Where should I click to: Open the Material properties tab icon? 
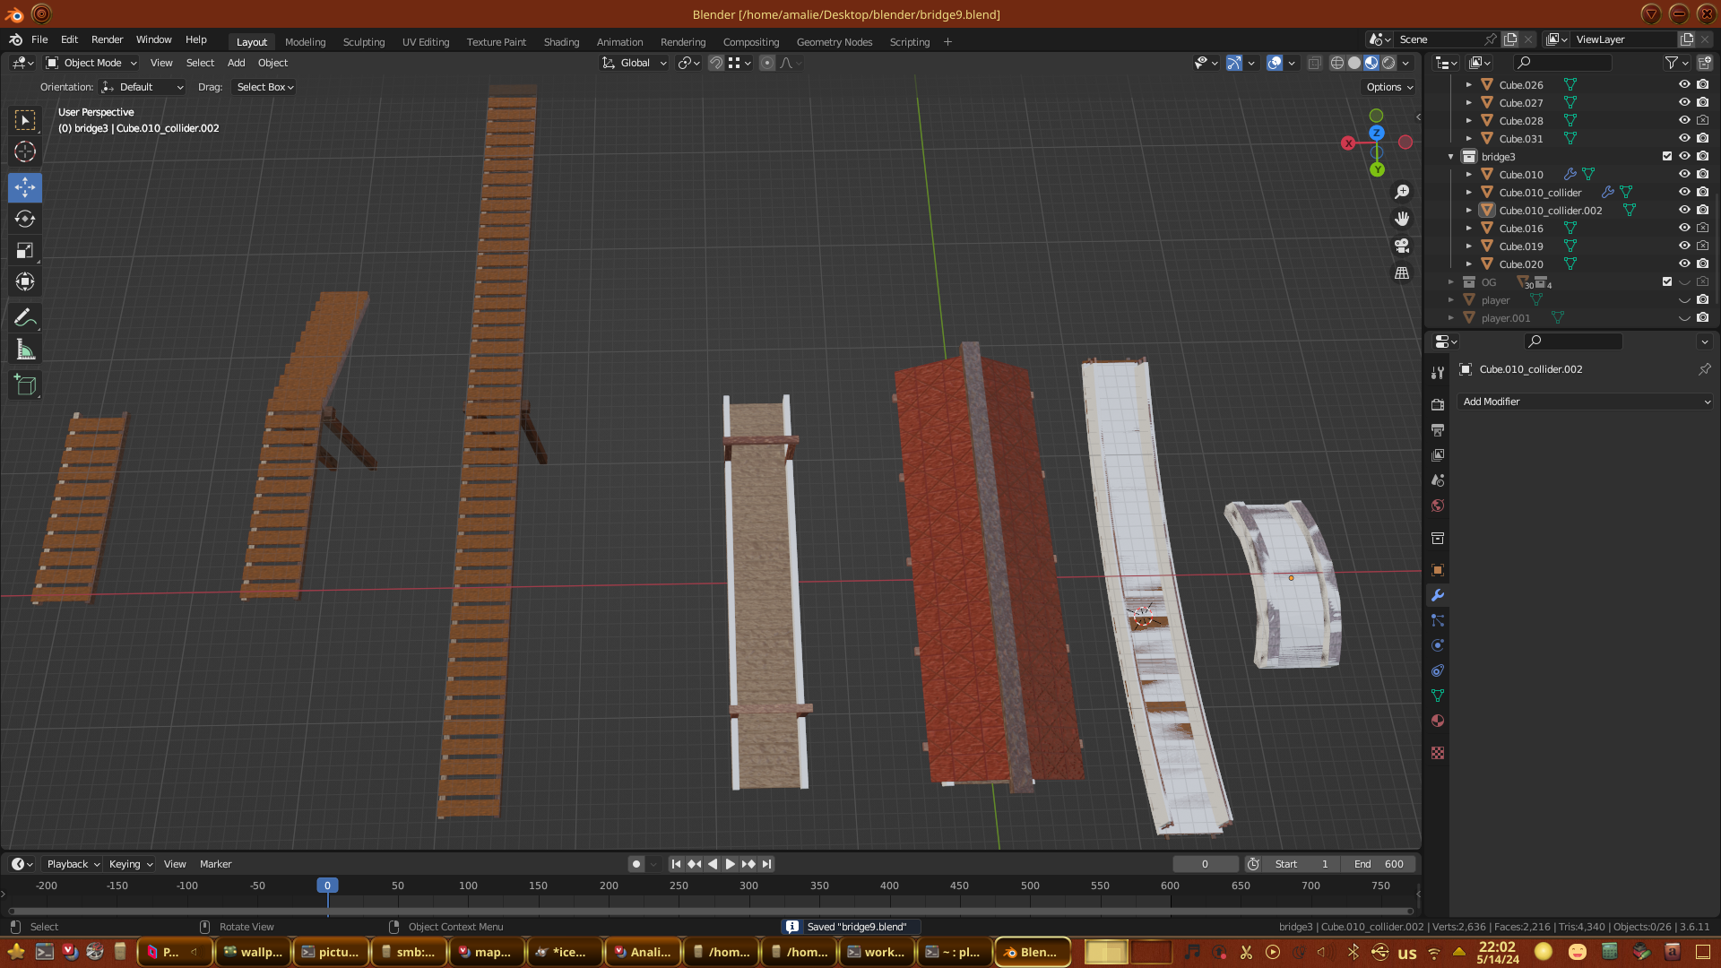point(1438,721)
